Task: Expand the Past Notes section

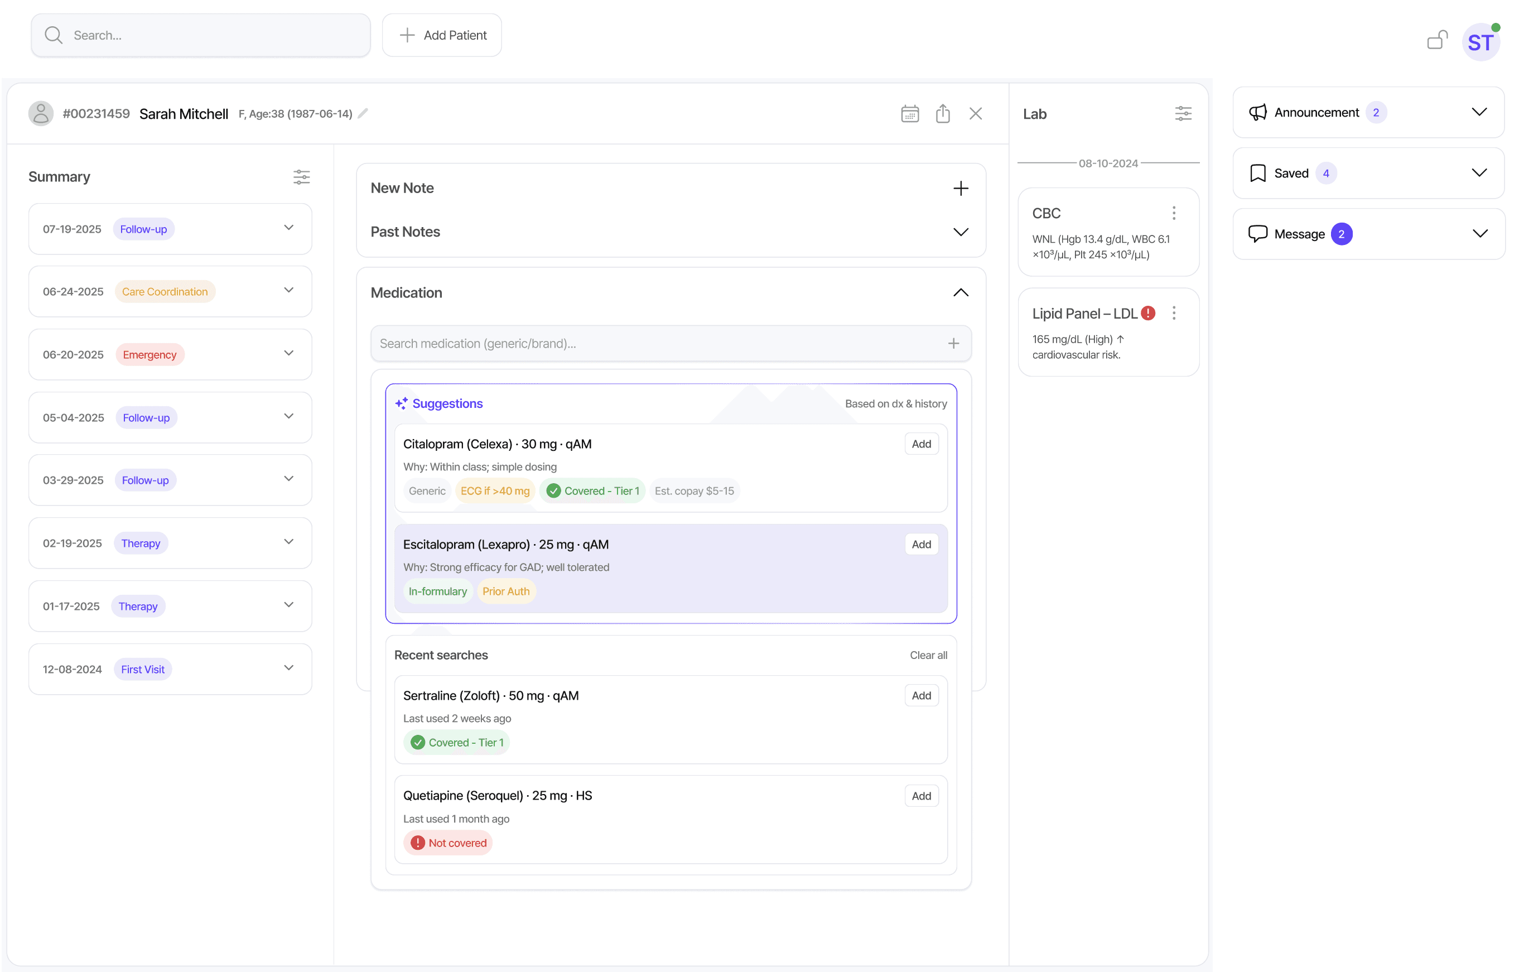Action: (960, 232)
